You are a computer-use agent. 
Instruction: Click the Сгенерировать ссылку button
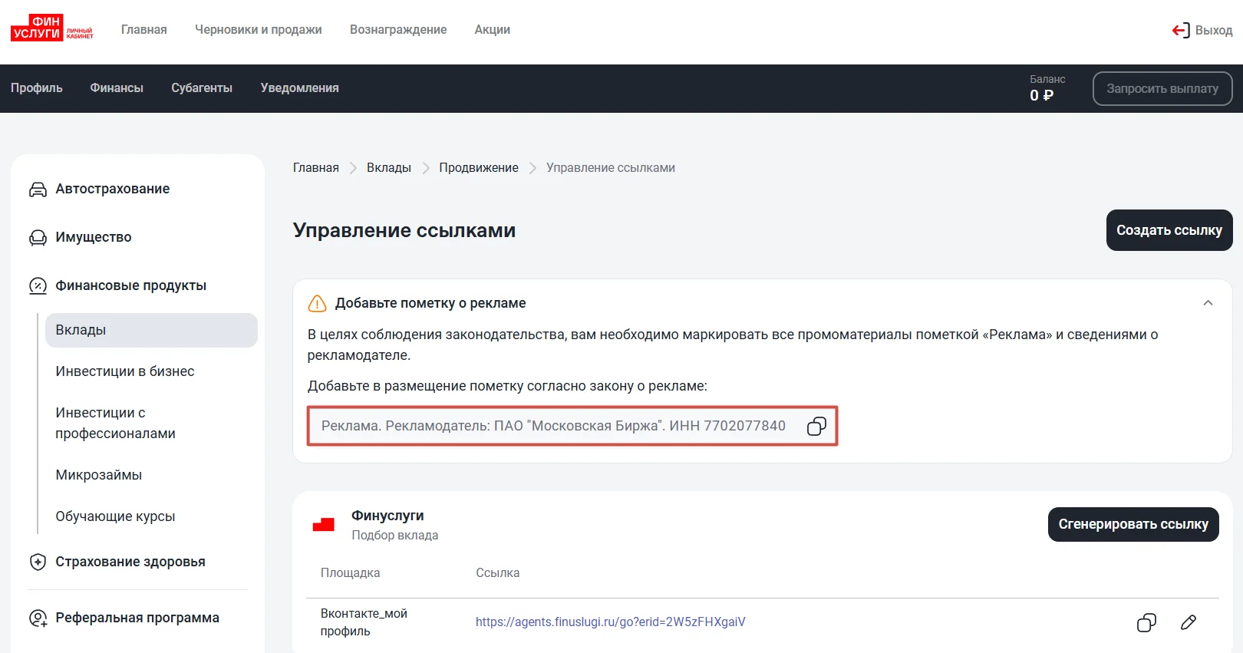click(1133, 524)
